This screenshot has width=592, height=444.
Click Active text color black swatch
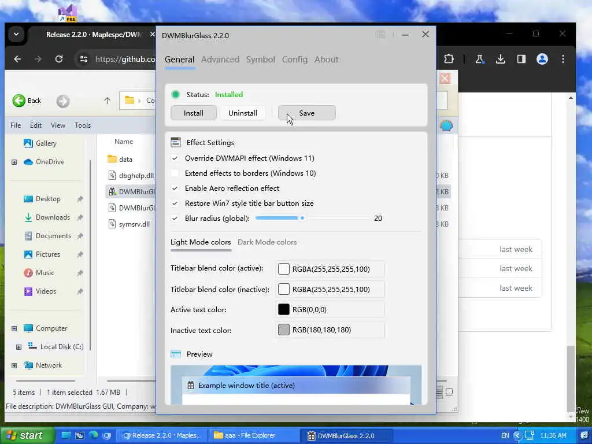coord(283,310)
